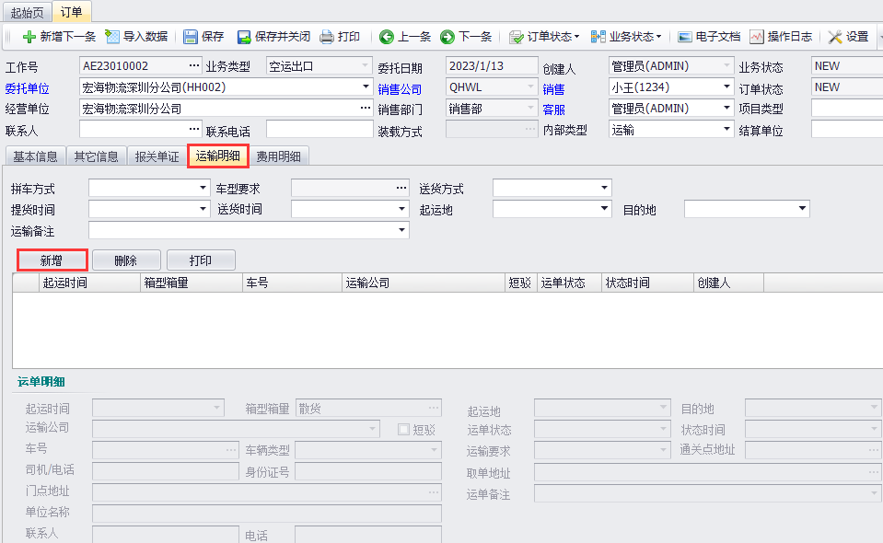
Task: Click the 业务类型 空运出口 combo box
Action: point(320,66)
